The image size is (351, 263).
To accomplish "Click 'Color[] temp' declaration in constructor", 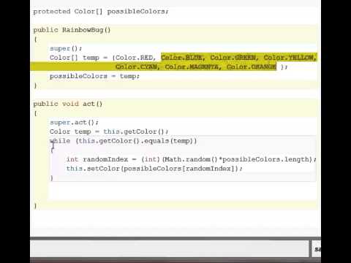I will [75, 58].
